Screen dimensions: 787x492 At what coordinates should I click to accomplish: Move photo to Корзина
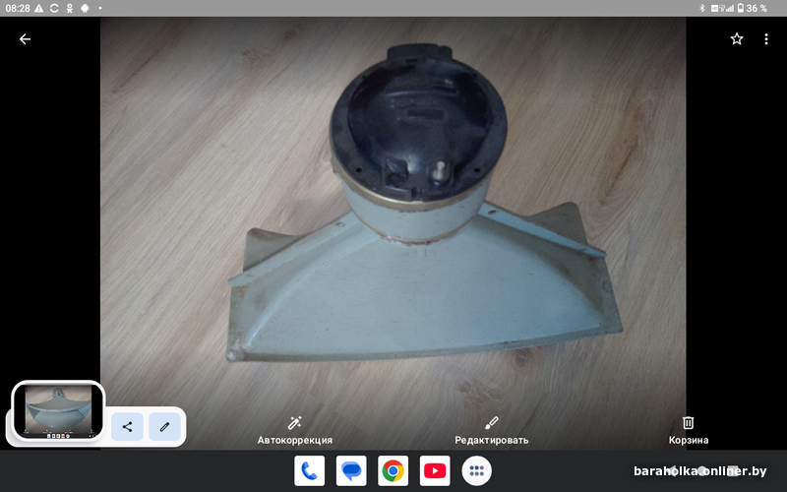[x=688, y=431]
